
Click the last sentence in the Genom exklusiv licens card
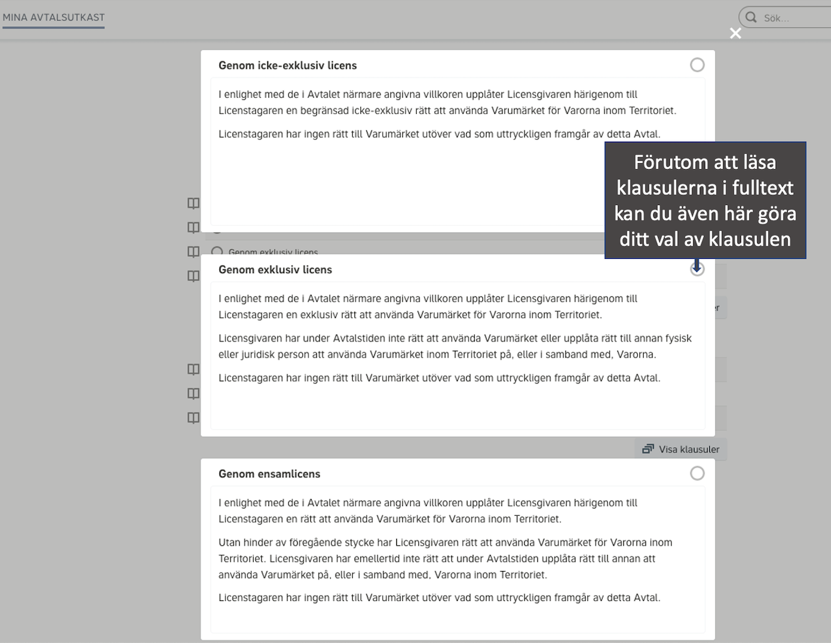439,378
